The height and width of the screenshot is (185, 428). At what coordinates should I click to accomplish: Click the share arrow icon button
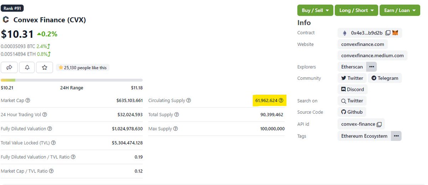point(10,67)
